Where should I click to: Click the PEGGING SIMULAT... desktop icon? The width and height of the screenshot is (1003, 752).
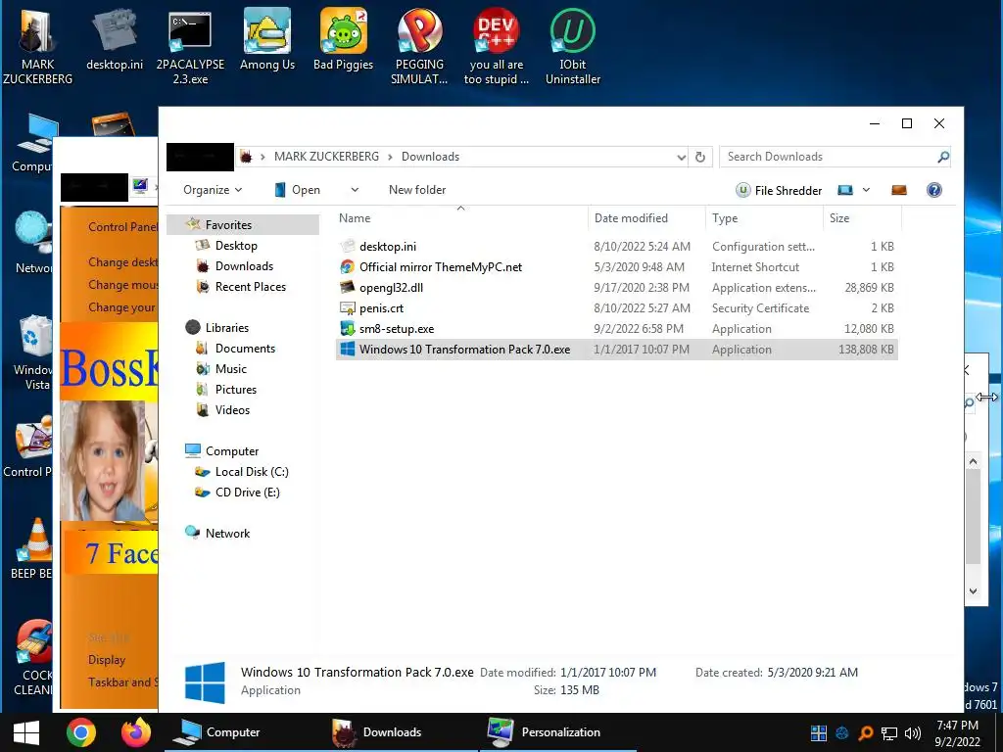(x=419, y=46)
